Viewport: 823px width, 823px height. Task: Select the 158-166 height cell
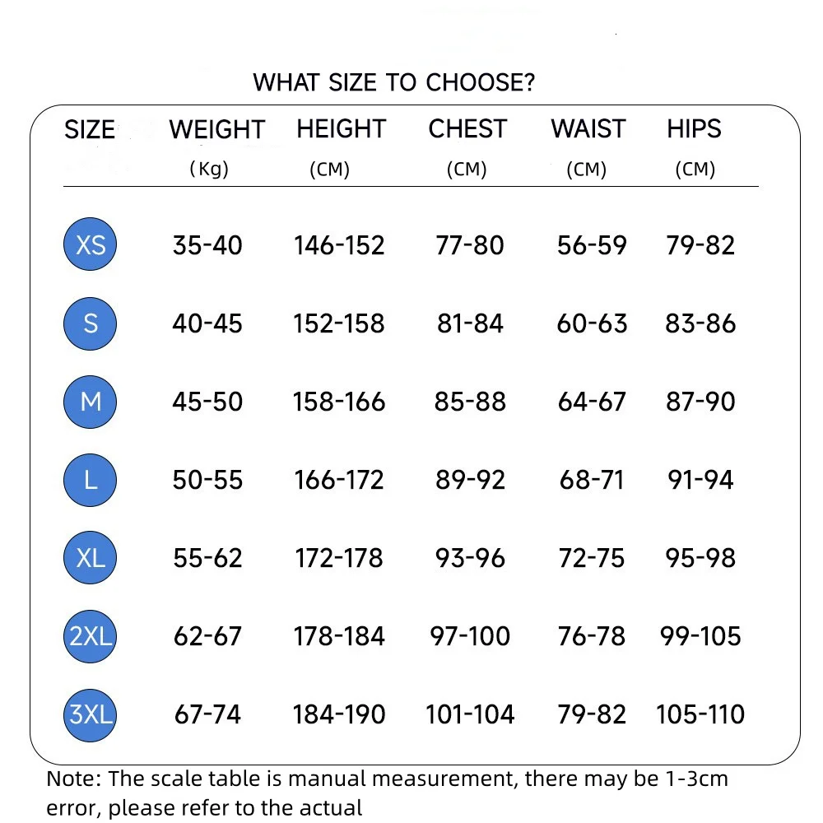pyautogui.click(x=339, y=402)
